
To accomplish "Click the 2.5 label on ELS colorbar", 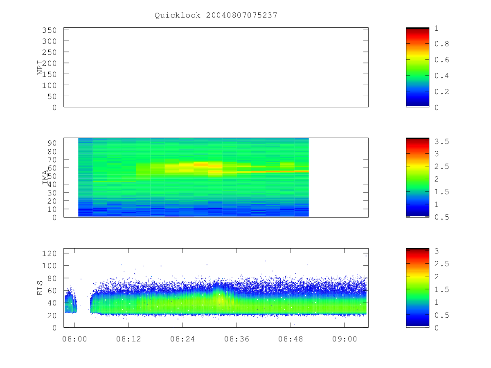I will pyautogui.click(x=441, y=264).
